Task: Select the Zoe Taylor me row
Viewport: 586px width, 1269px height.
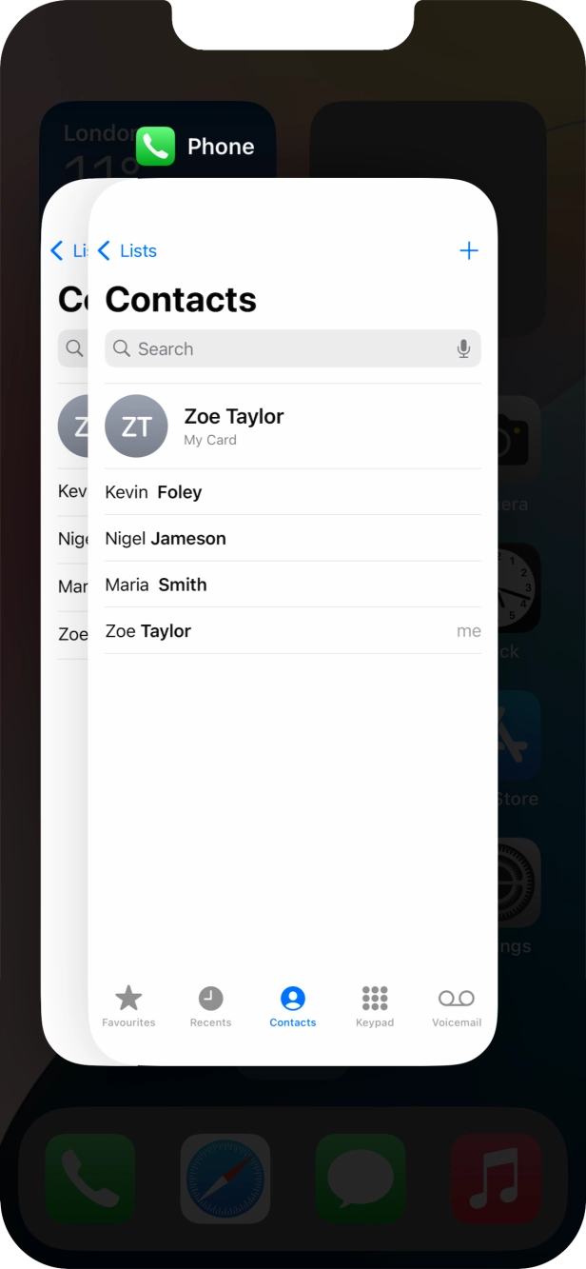Action: [293, 631]
